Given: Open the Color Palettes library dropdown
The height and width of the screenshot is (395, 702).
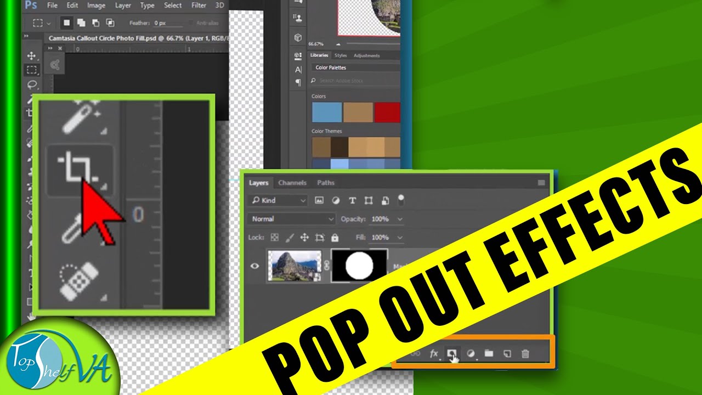Looking at the screenshot, I should [x=355, y=67].
